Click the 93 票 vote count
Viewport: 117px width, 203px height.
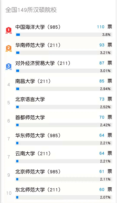point(106,45)
